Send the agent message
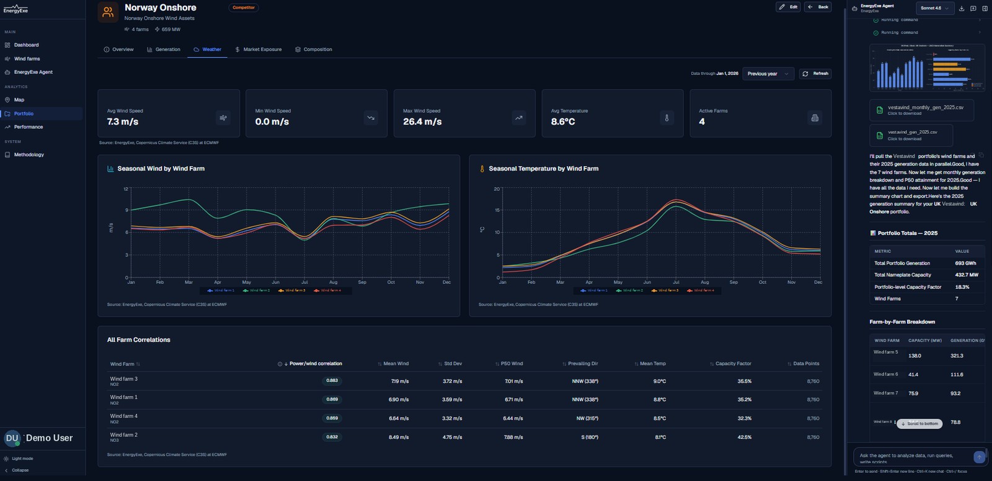Image resolution: width=992 pixels, height=481 pixels. [979, 457]
